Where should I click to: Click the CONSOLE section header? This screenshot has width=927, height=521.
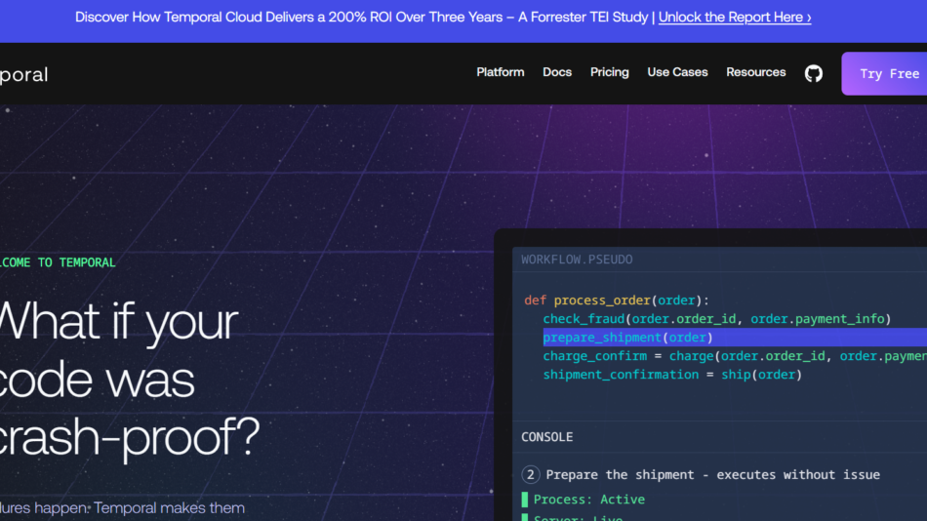(x=546, y=437)
